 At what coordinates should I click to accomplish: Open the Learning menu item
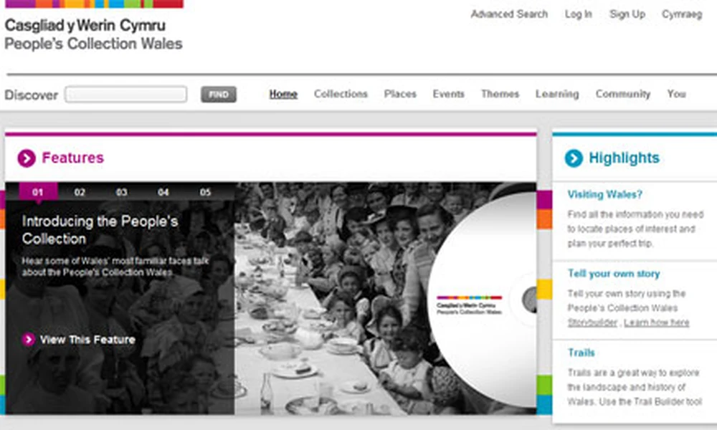click(x=557, y=94)
